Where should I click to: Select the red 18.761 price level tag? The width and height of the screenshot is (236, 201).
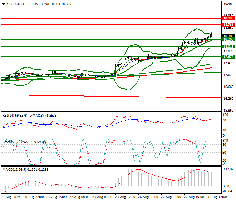point(228,25)
